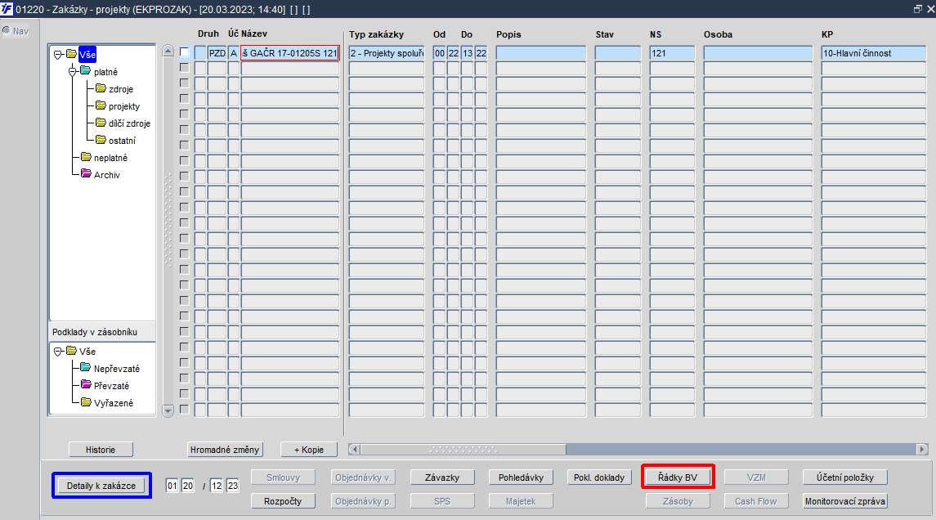Image resolution: width=936 pixels, height=520 pixels.
Task: Open the Nepřevzaté folder in zásobník
Action: [x=110, y=368]
